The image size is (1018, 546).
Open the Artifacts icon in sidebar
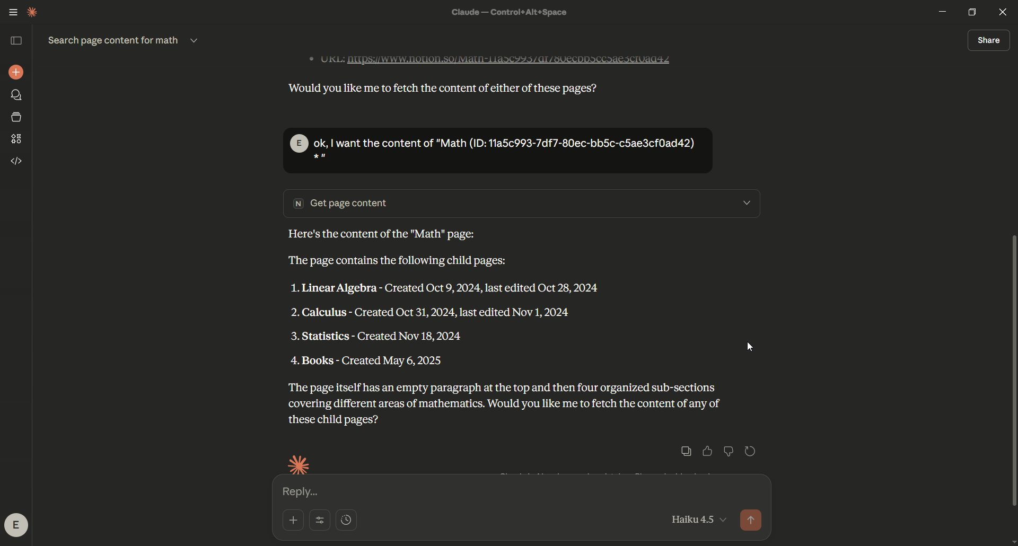16,139
